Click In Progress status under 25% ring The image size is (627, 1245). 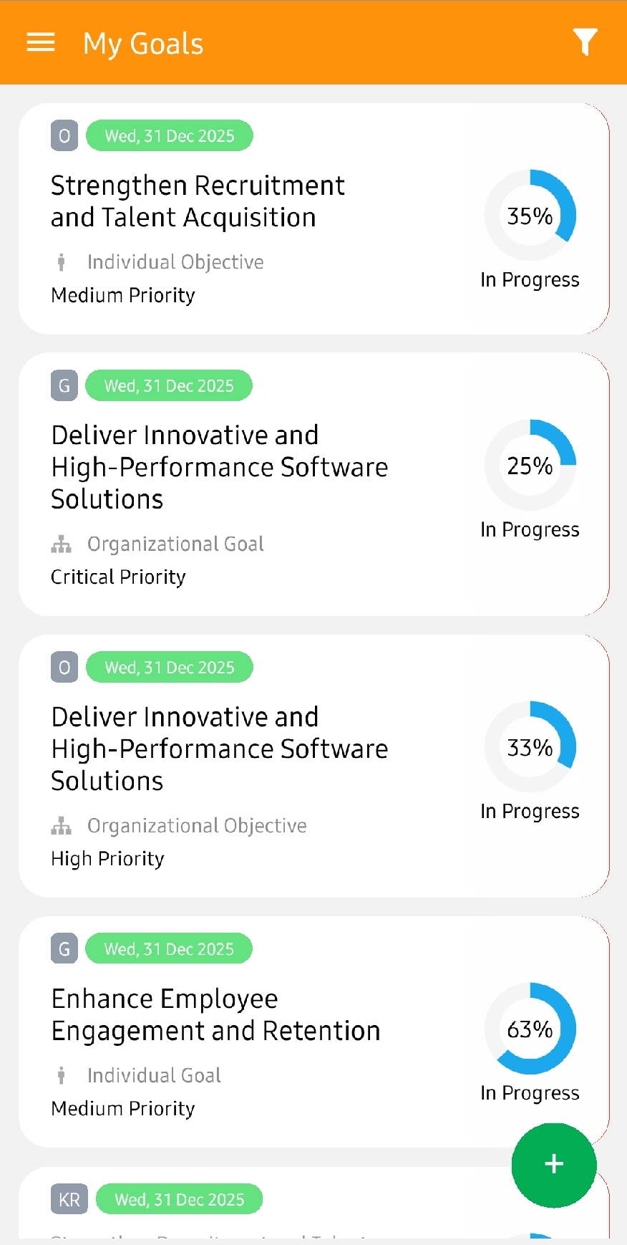pyautogui.click(x=530, y=530)
